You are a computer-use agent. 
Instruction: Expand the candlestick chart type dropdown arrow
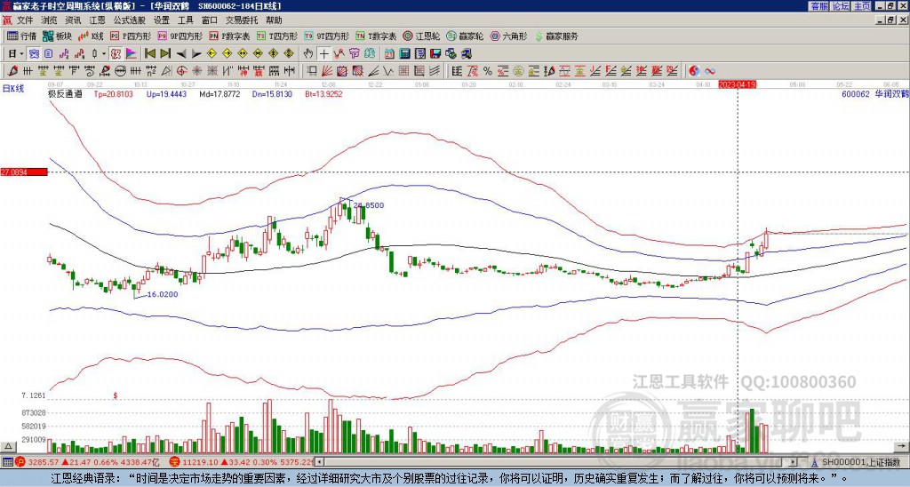coord(104,53)
